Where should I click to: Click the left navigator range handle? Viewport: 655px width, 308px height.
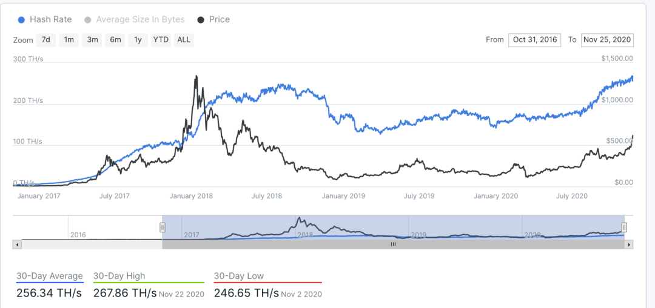click(x=163, y=227)
